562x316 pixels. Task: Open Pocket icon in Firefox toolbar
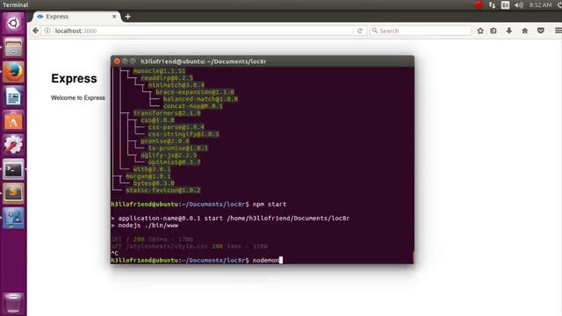point(541,31)
